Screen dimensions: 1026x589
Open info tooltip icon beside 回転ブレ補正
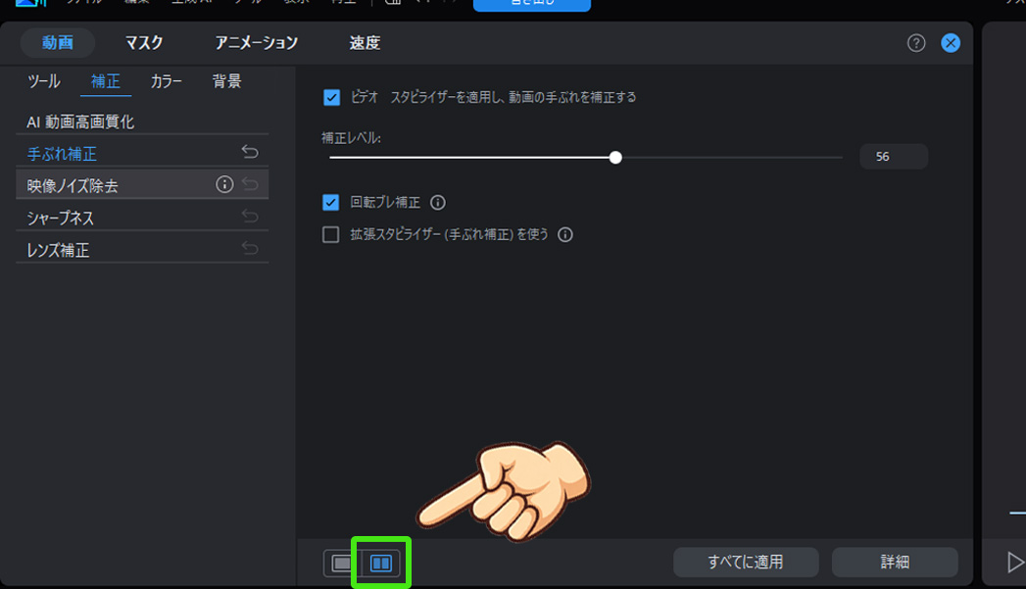438,202
